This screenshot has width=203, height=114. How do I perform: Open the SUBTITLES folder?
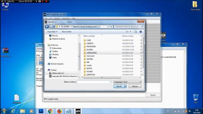pos(91,75)
